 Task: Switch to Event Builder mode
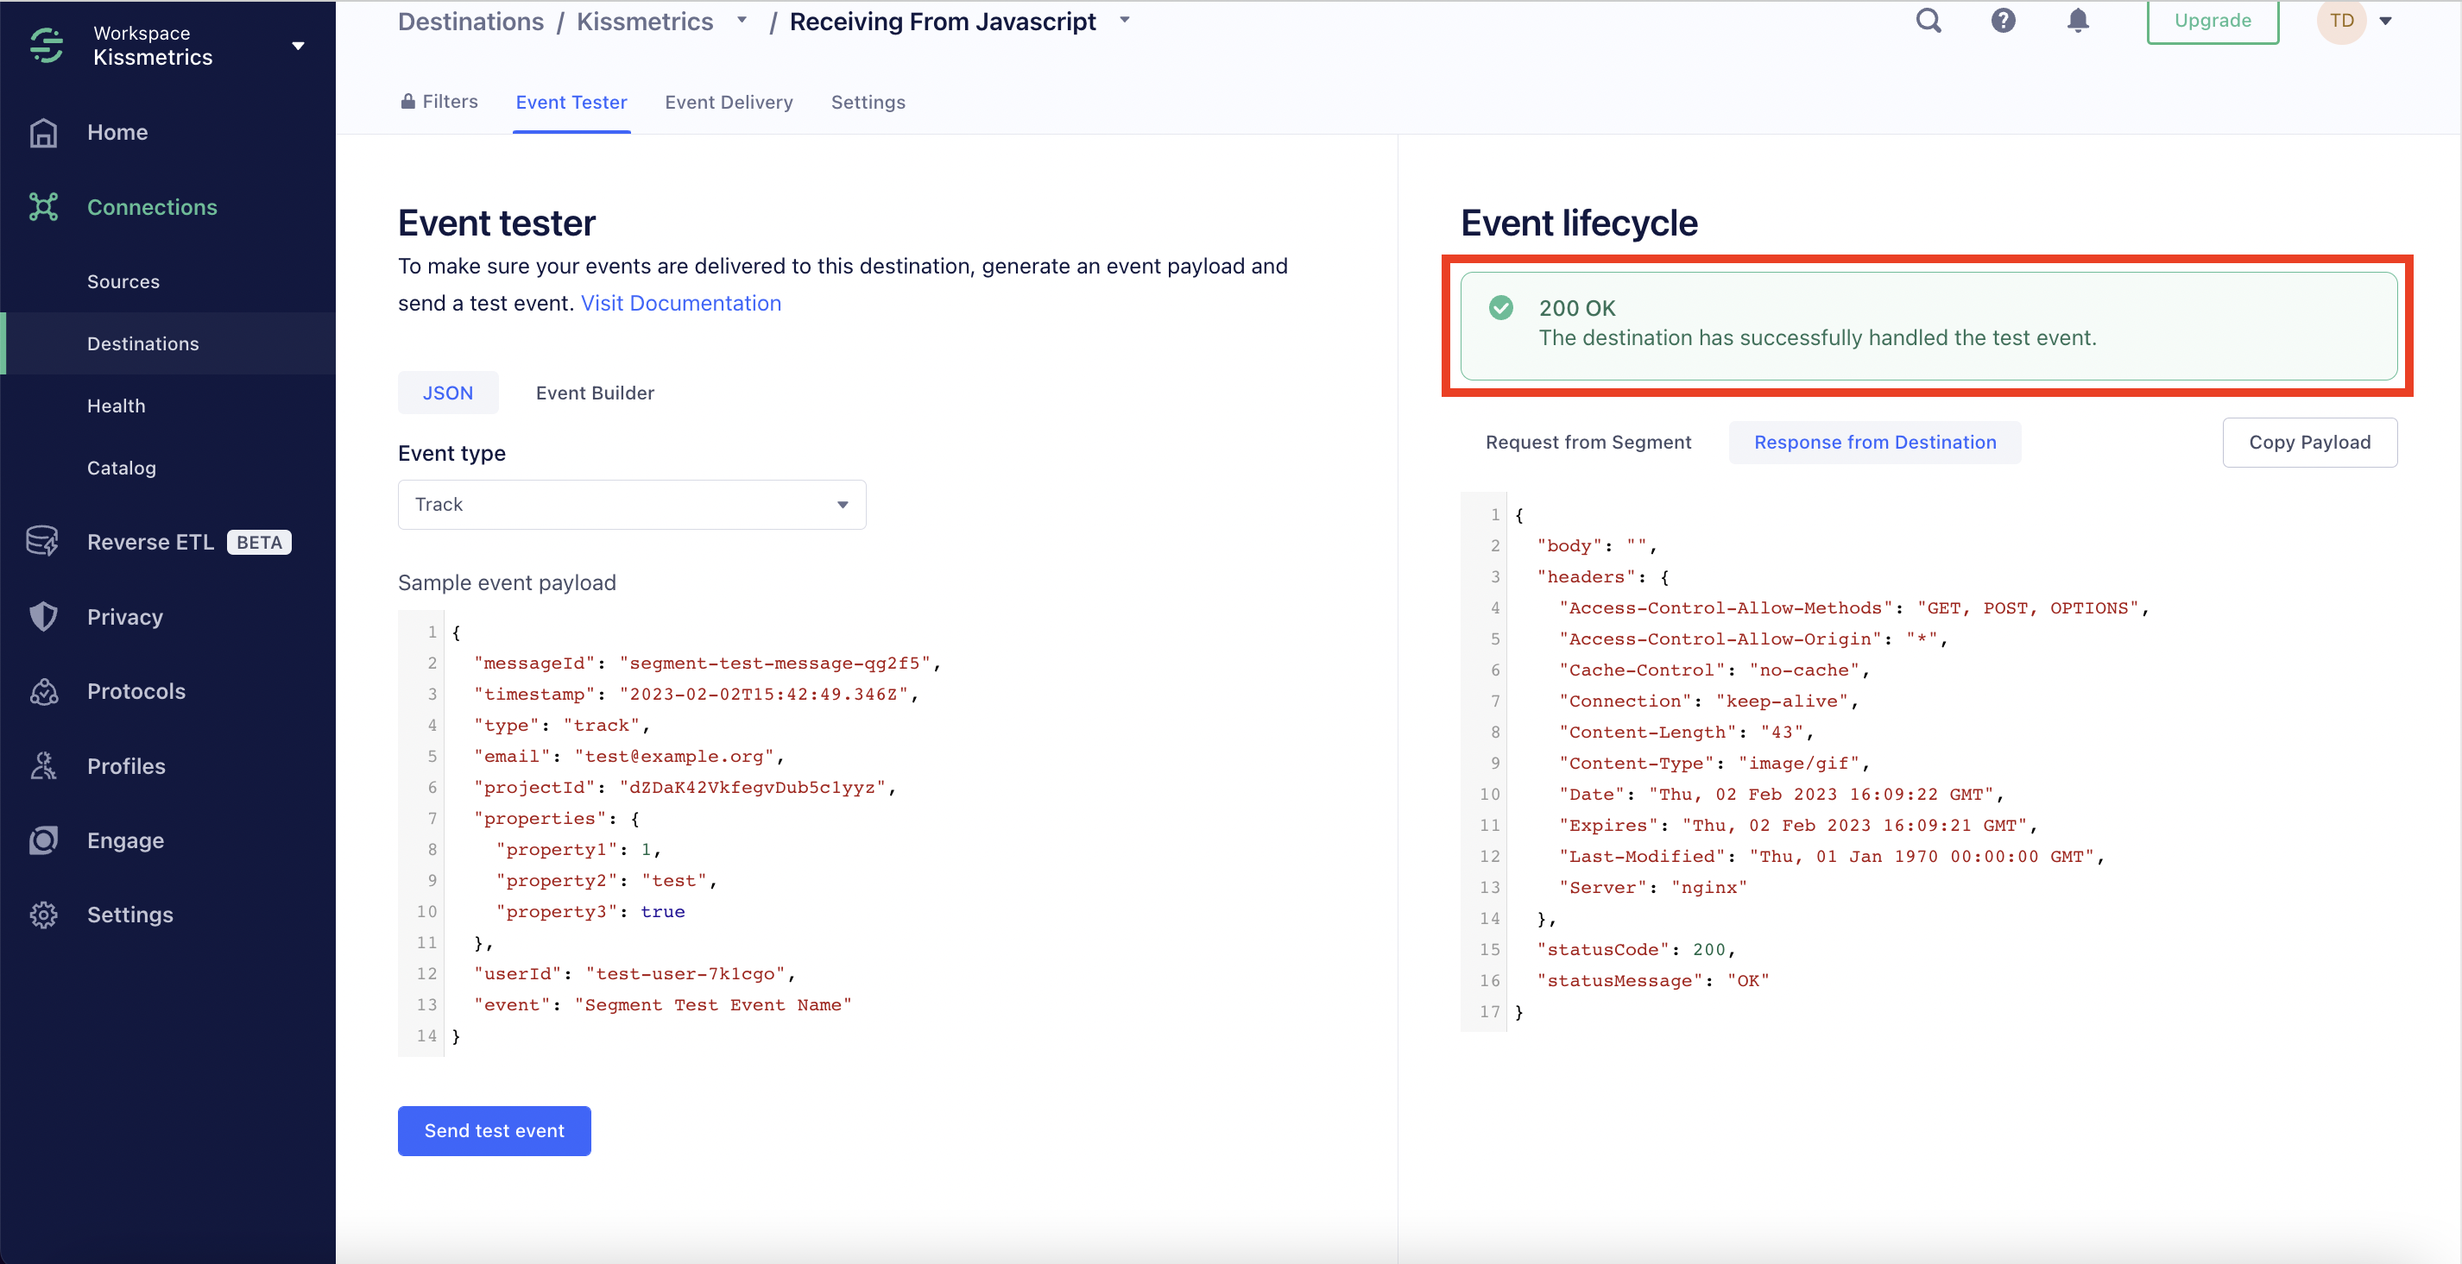pyautogui.click(x=595, y=393)
